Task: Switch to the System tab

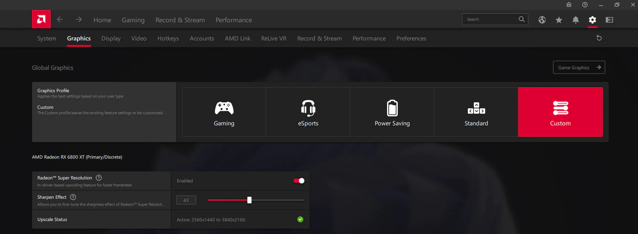Action: pos(47,38)
